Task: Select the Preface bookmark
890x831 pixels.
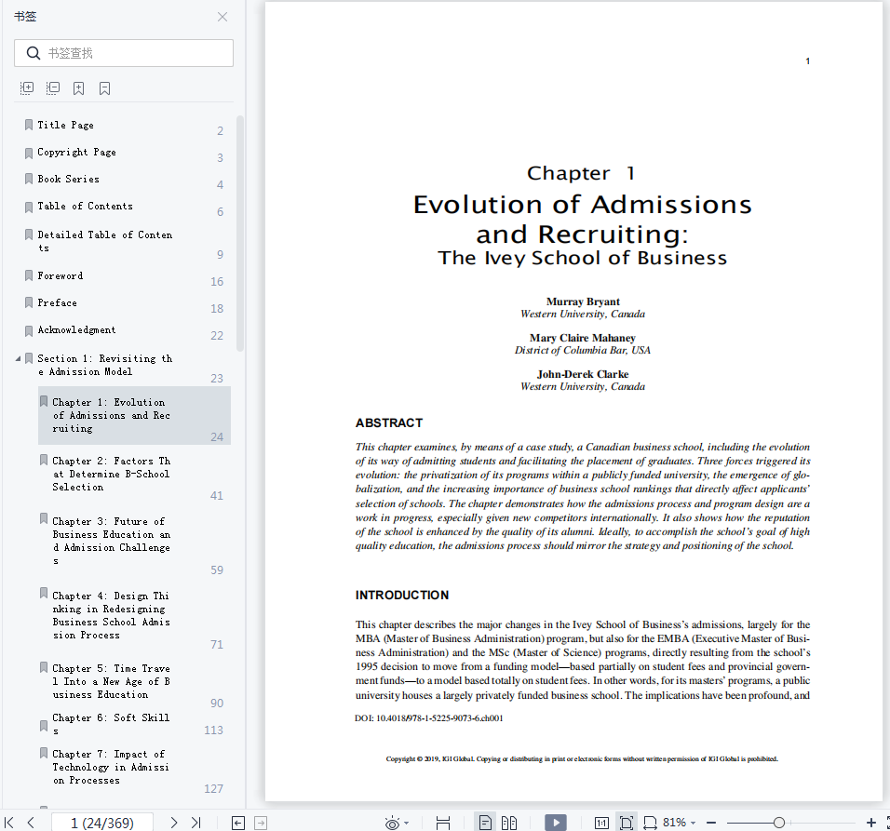Action: pos(58,303)
